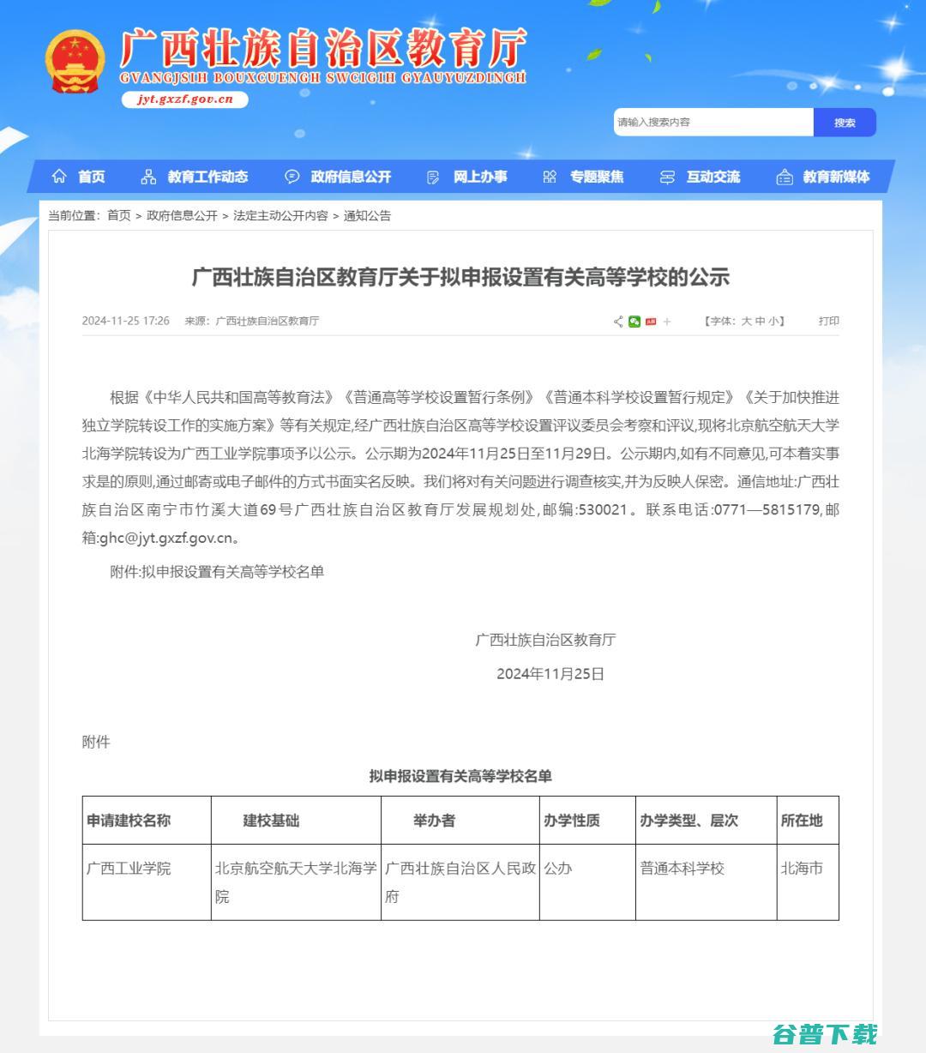
Task: Click the table title 拟申报设置有关高等学校名单
Action: 460,776
